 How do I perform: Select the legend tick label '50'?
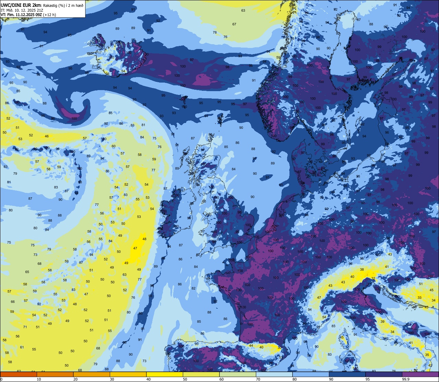(x=185, y=379)
